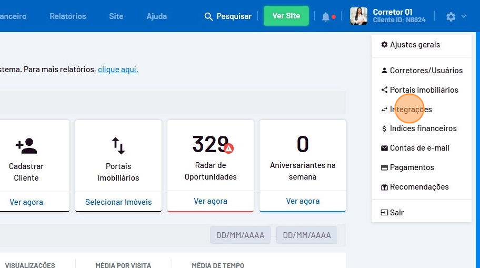
Task: Click the Contas de e-mail envelope icon
Action: coord(384,148)
